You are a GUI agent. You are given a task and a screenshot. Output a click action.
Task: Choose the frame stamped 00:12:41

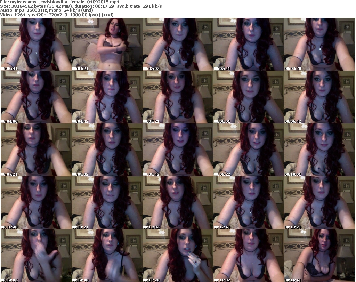(x=249, y=203)
